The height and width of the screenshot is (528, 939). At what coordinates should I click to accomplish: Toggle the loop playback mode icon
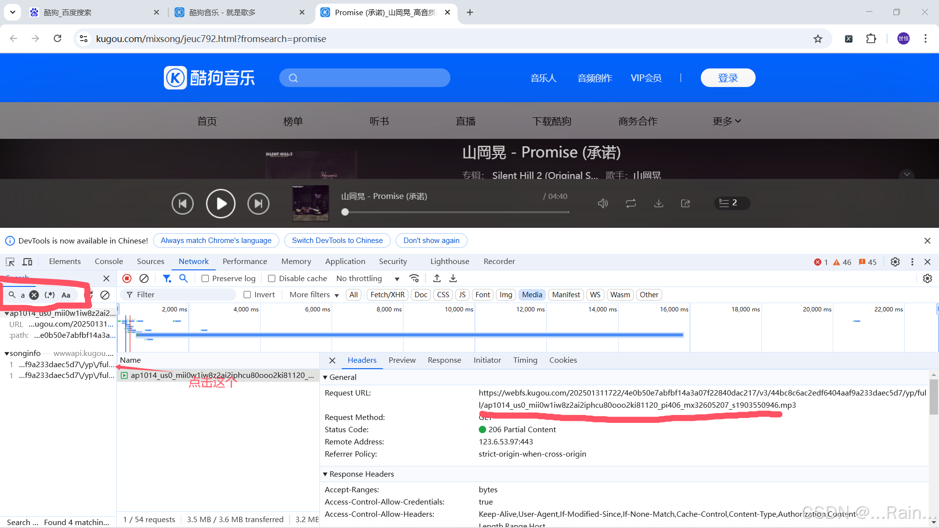[x=631, y=203]
